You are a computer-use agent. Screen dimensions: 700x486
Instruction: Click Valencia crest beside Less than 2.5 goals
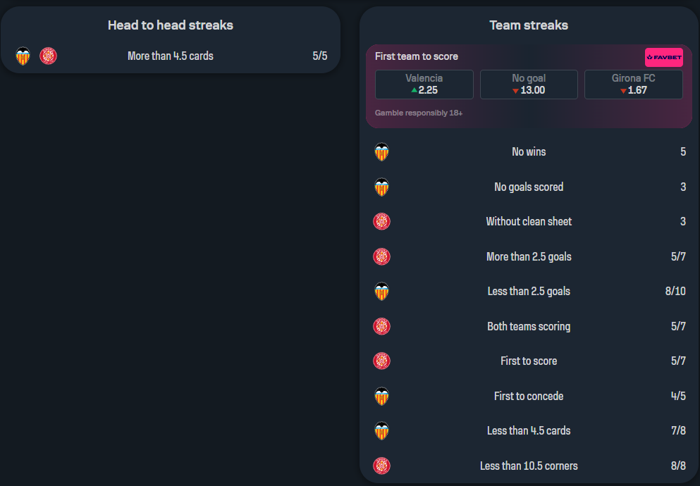(x=381, y=291)
